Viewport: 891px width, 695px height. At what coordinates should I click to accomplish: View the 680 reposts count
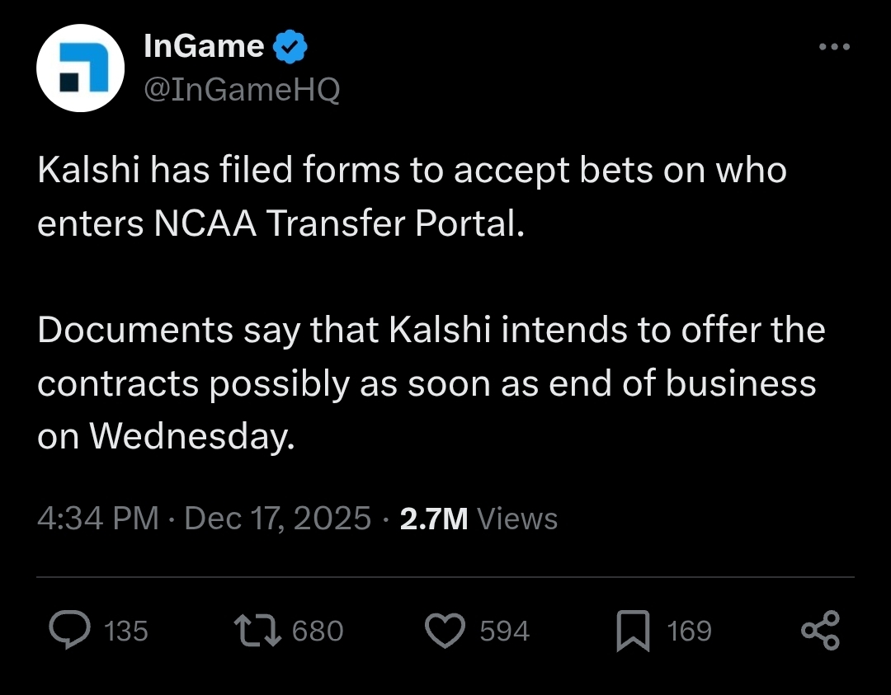click(x=318, y=632)
